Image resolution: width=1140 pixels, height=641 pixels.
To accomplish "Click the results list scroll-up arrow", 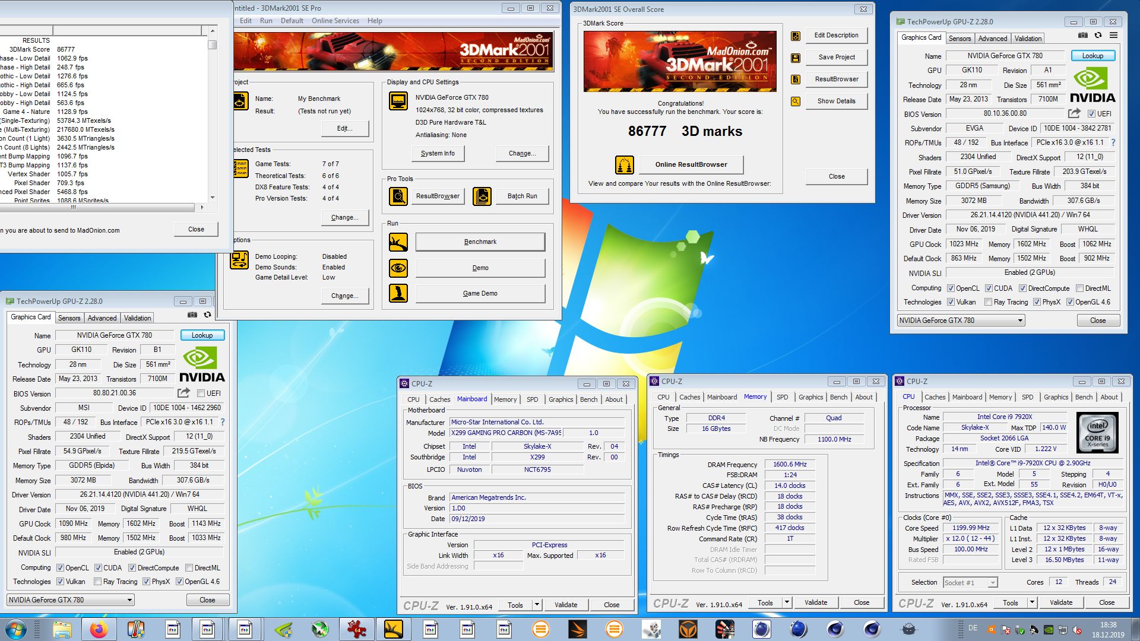I will tap(212, 30).
